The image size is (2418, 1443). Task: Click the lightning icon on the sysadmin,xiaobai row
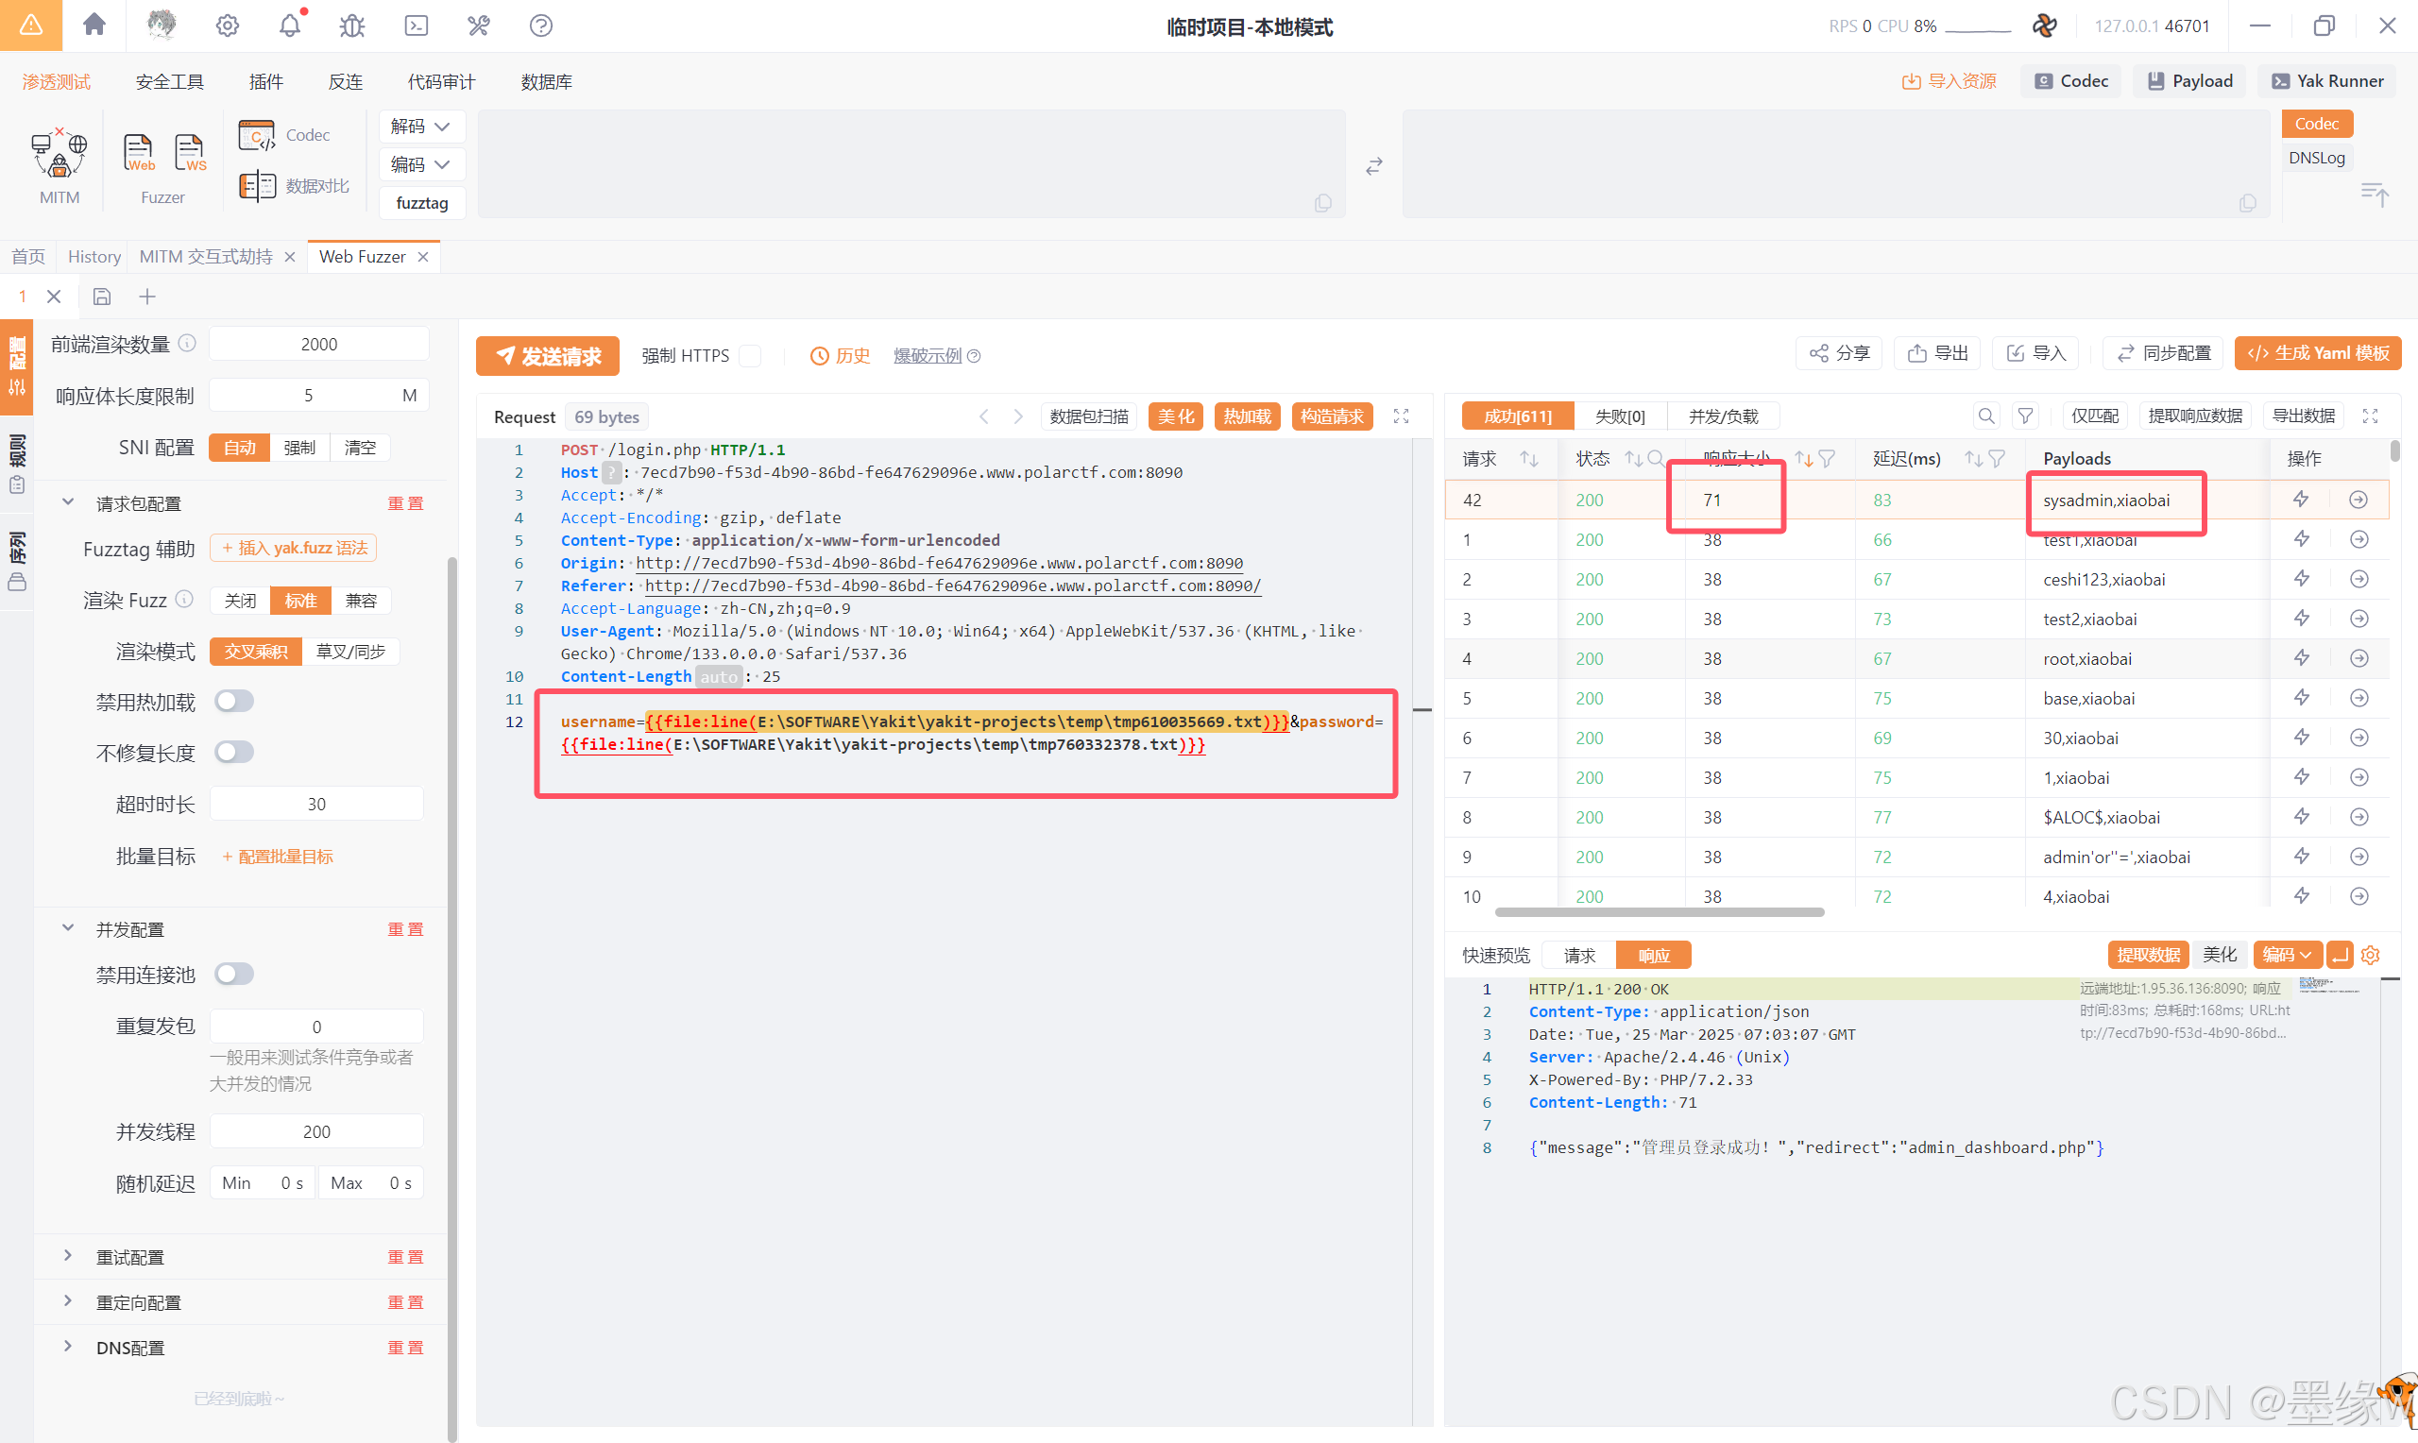[x=2300, y=500]
